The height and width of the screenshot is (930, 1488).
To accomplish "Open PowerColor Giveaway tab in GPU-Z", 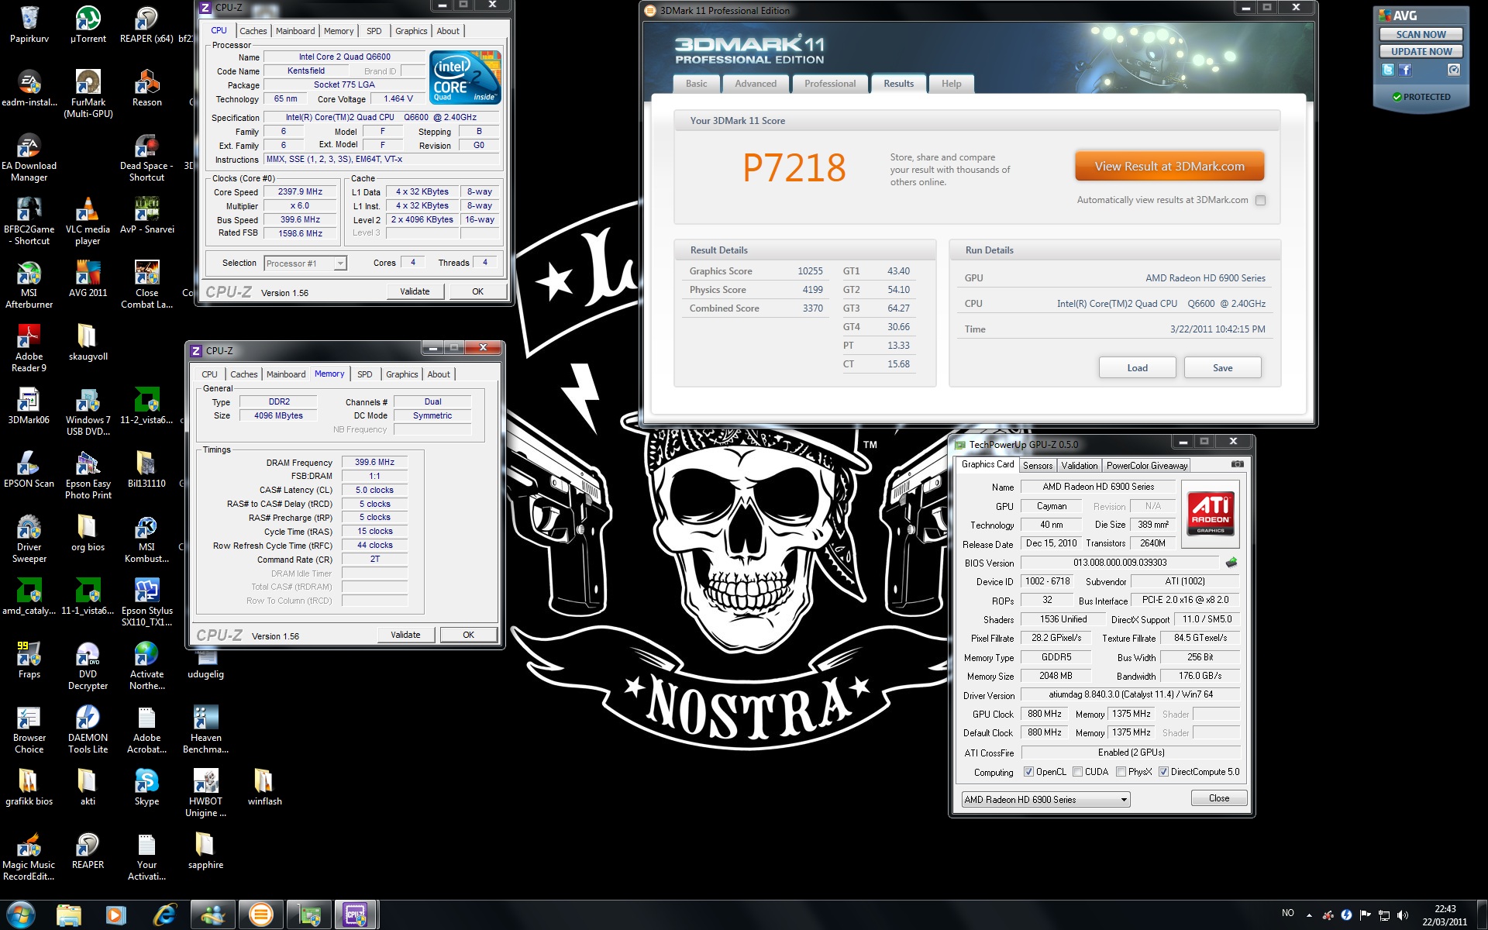I will 1146,466.
